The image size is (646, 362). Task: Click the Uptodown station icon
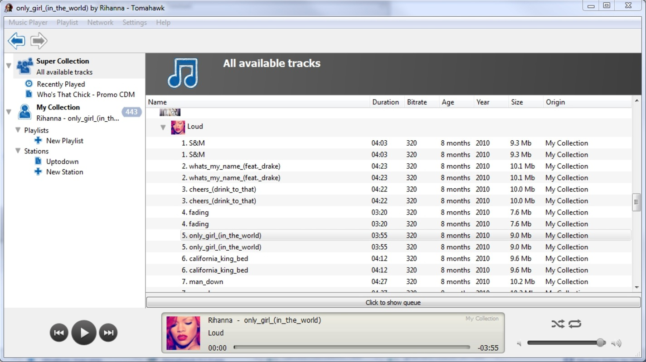coord(38,161)
